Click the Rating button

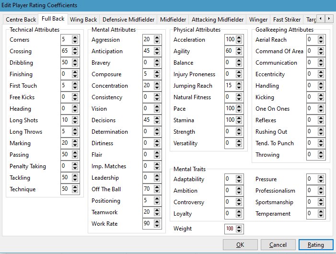pyautogui.click(x=316, y=245)
